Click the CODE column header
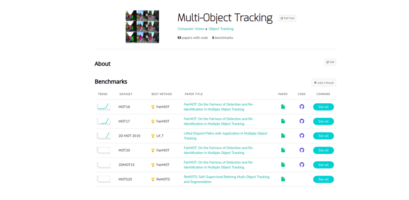Viewport: 409px width, 200px height. [x=301, y=94]
